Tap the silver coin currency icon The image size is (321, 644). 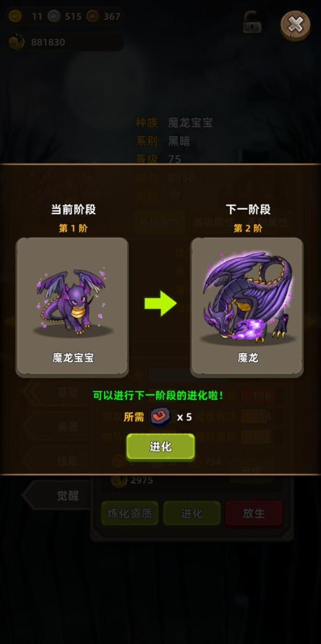tap(54, 17)
